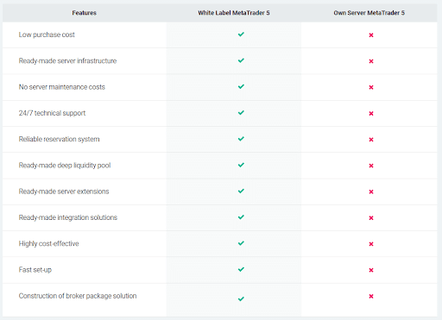Click red cross for Ready-made integration solutions
The width and height of the screenshot is (442, 320).
tap(371, 218)
